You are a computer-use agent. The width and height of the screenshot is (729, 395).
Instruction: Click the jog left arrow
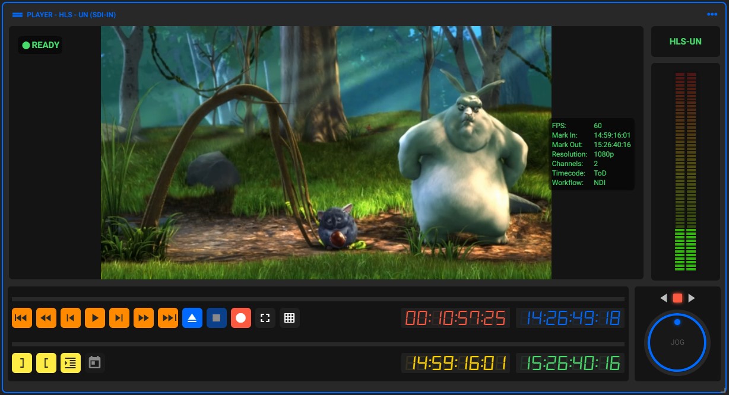point(664,298)
